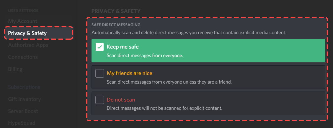Viewport: 333px width, 128px height.
Task: Click "Scan direct messages from everyone." description
Action: (x=145, y=56)
